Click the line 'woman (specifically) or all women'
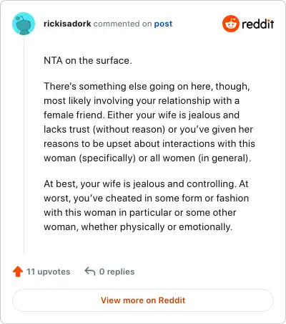The width and height of the screenshot is (286, 324). [147, 158]
